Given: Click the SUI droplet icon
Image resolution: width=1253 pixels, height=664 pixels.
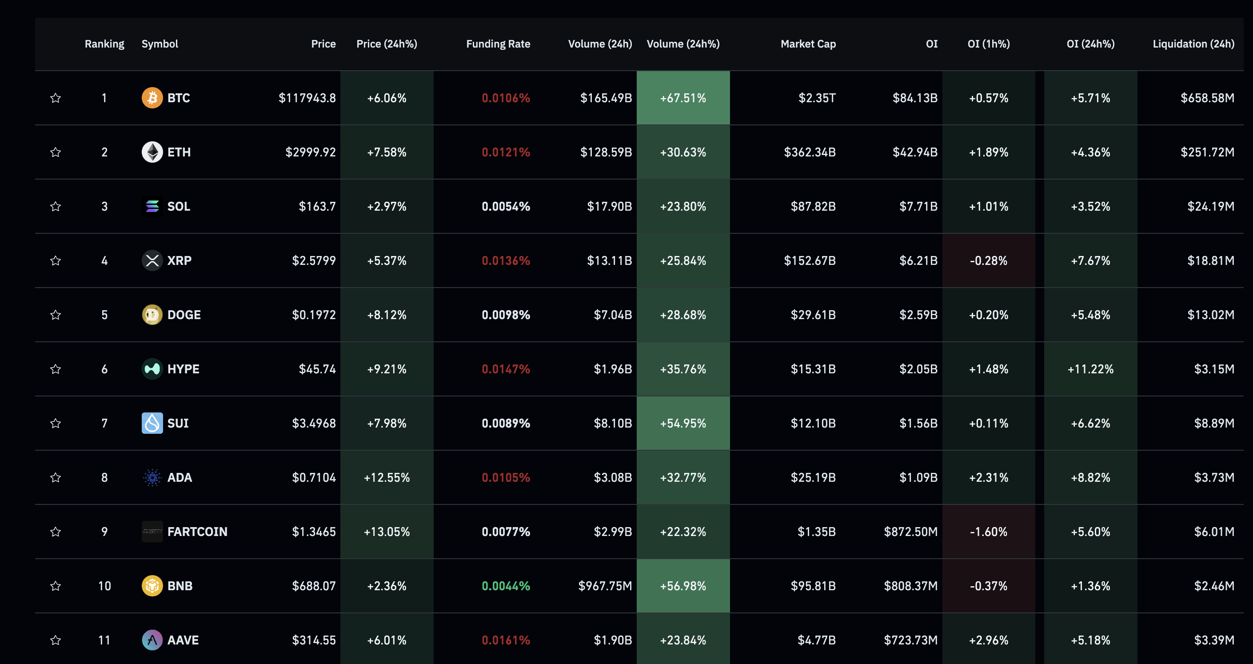Looking at the screenshot, I should [x=152, y=423].
